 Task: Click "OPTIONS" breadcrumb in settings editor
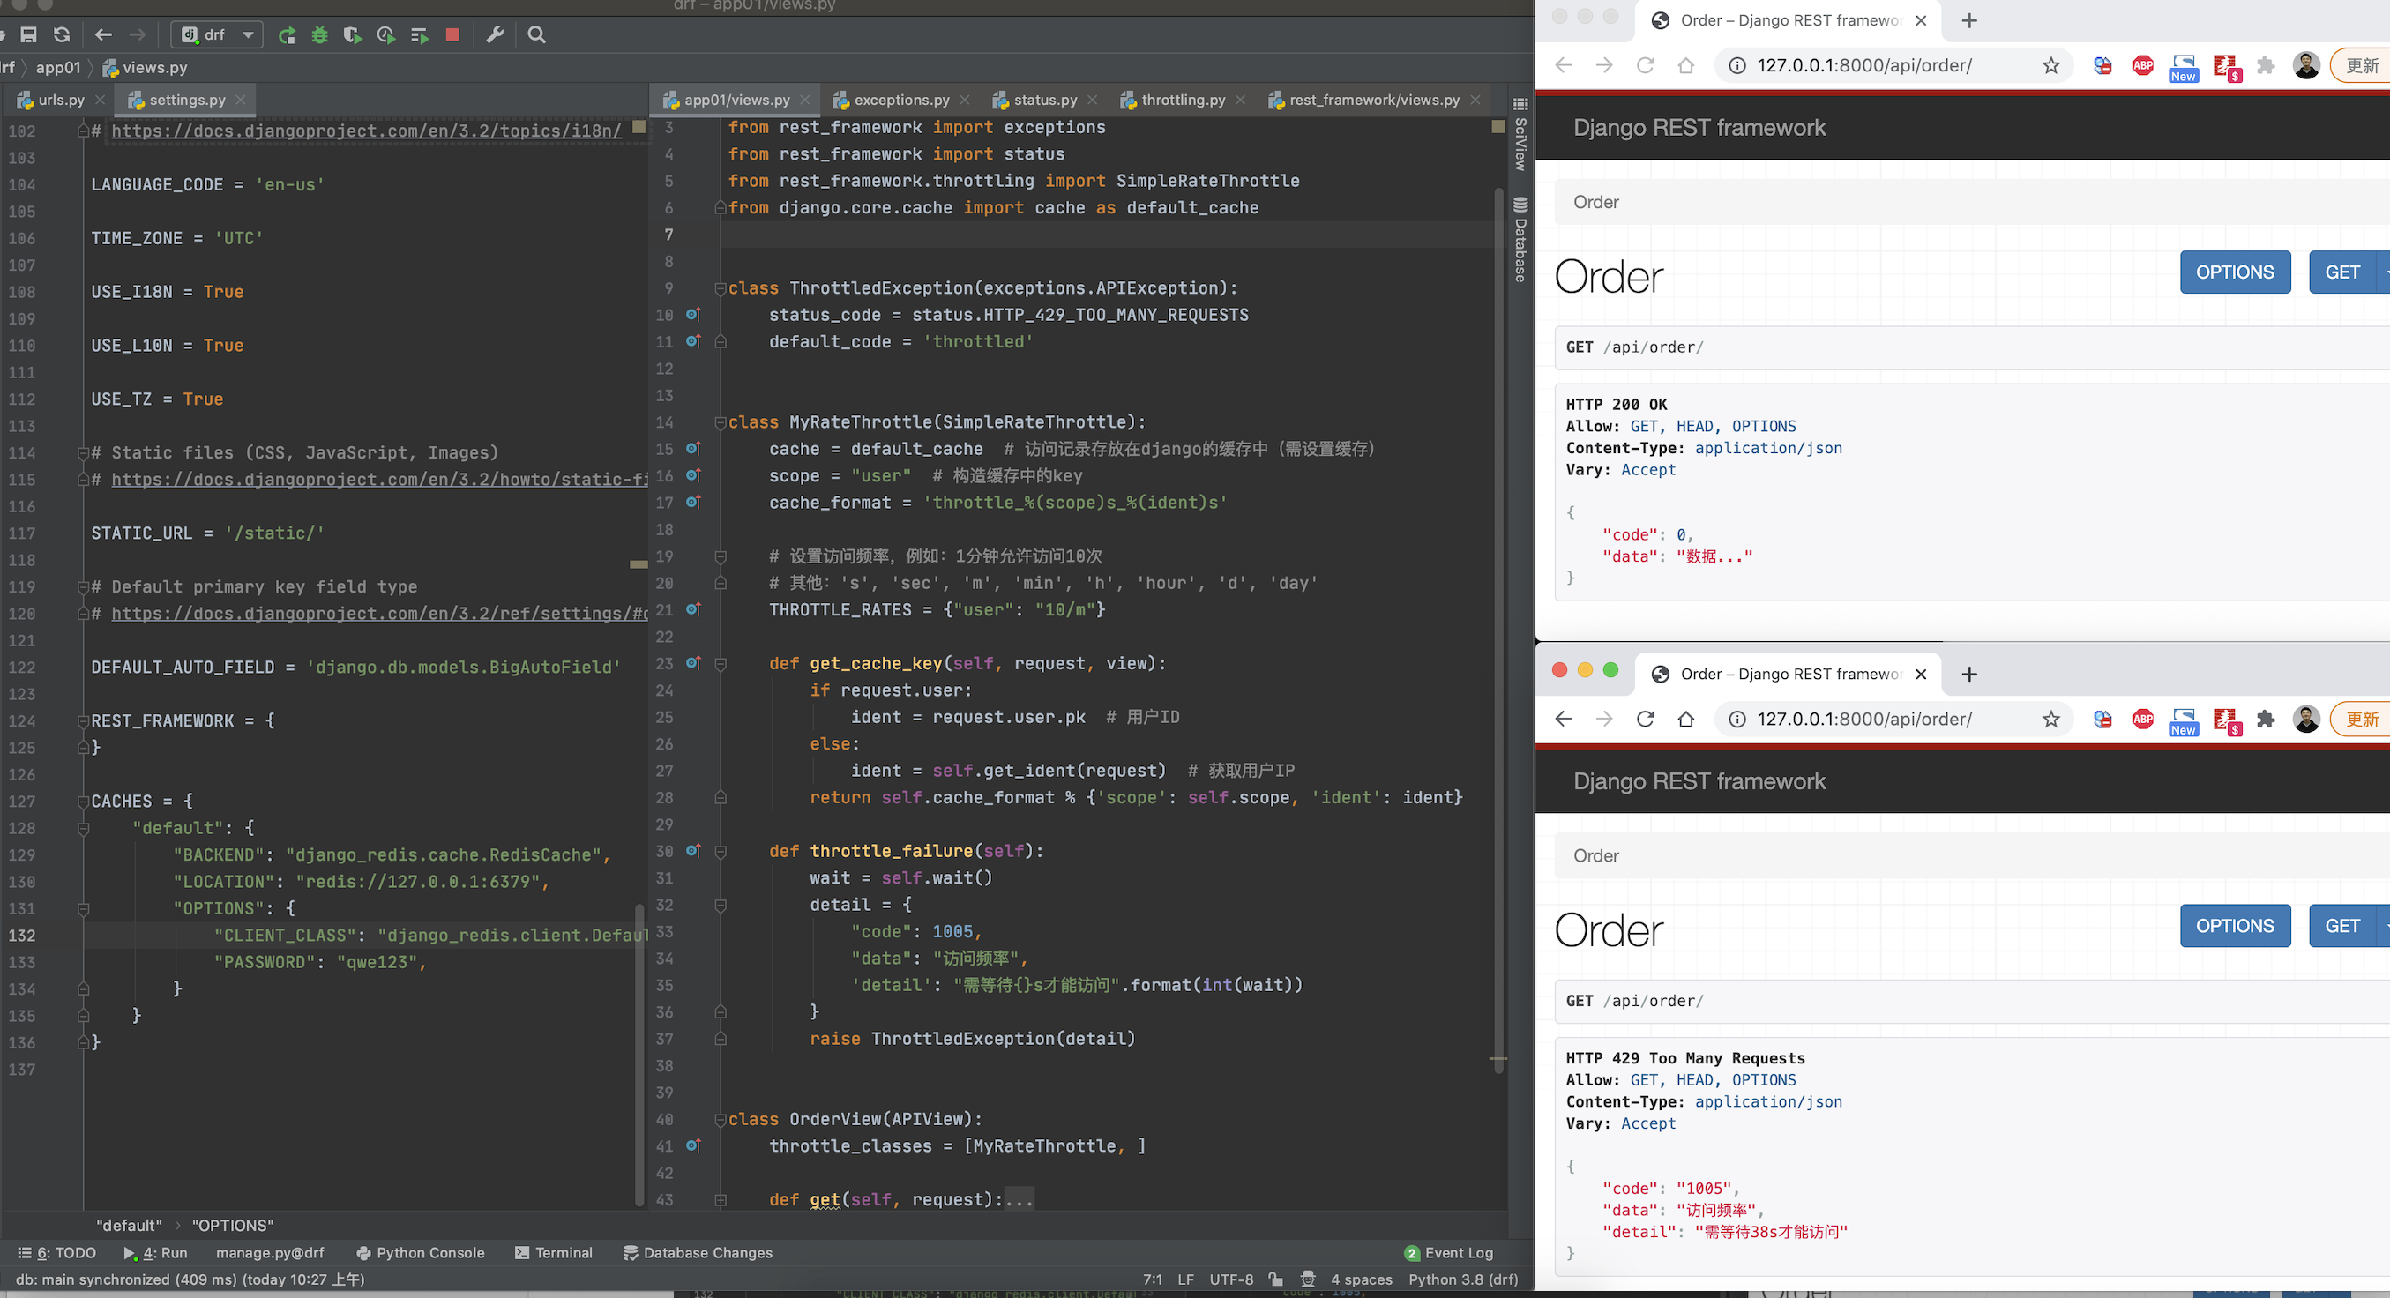232,1226
